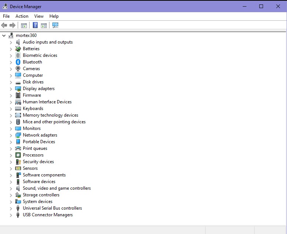The height and width of the screenshot is (234, 287).
Task: Open the File menu
Action: click(6, 16)
